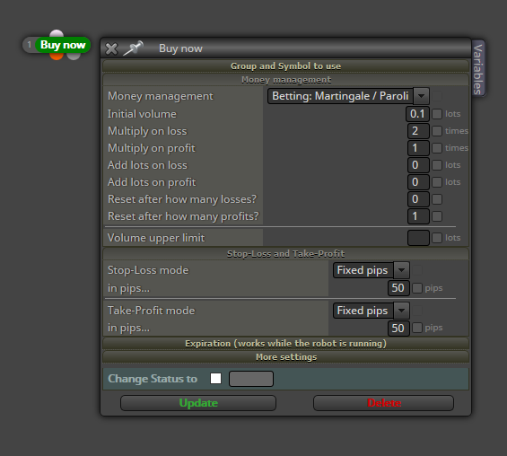Toggle checkbox for Reset after how many losses
This screenshot has height=456, width=507.
437,199
